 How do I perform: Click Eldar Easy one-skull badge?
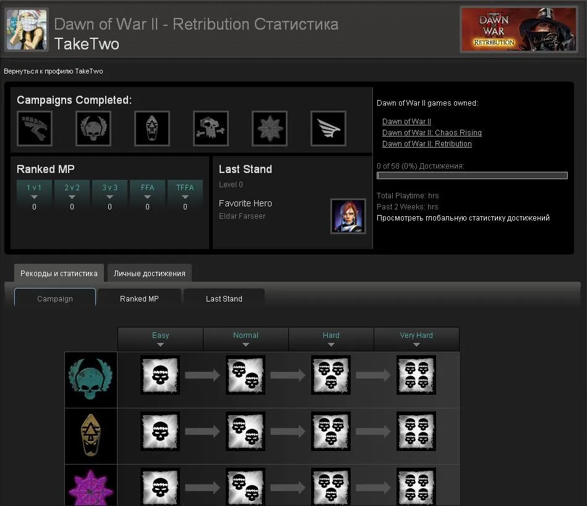pyautogui.click(x=160, y=431)
